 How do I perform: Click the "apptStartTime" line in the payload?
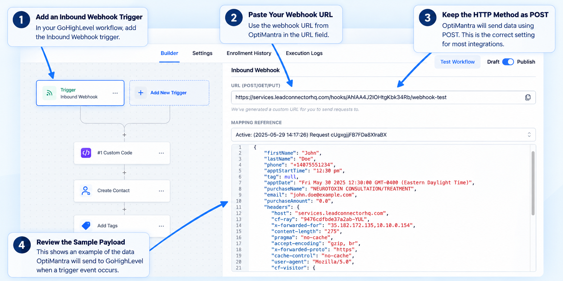click(304, 171)
